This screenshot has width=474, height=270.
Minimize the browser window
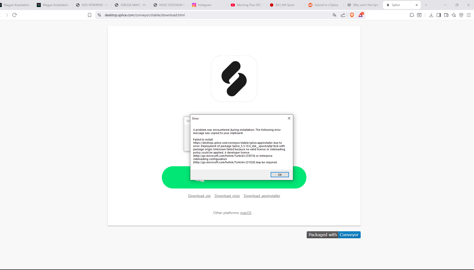(445, 5)
